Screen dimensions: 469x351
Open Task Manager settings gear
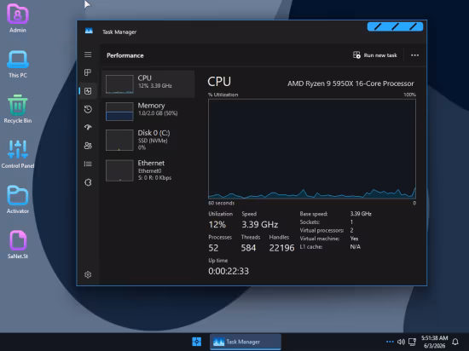point(88,274)
